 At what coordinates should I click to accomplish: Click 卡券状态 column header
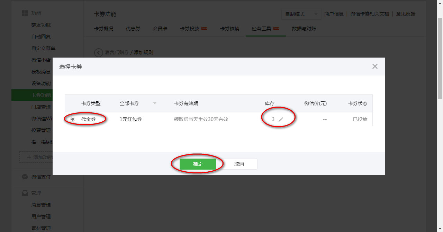(358, 103)
